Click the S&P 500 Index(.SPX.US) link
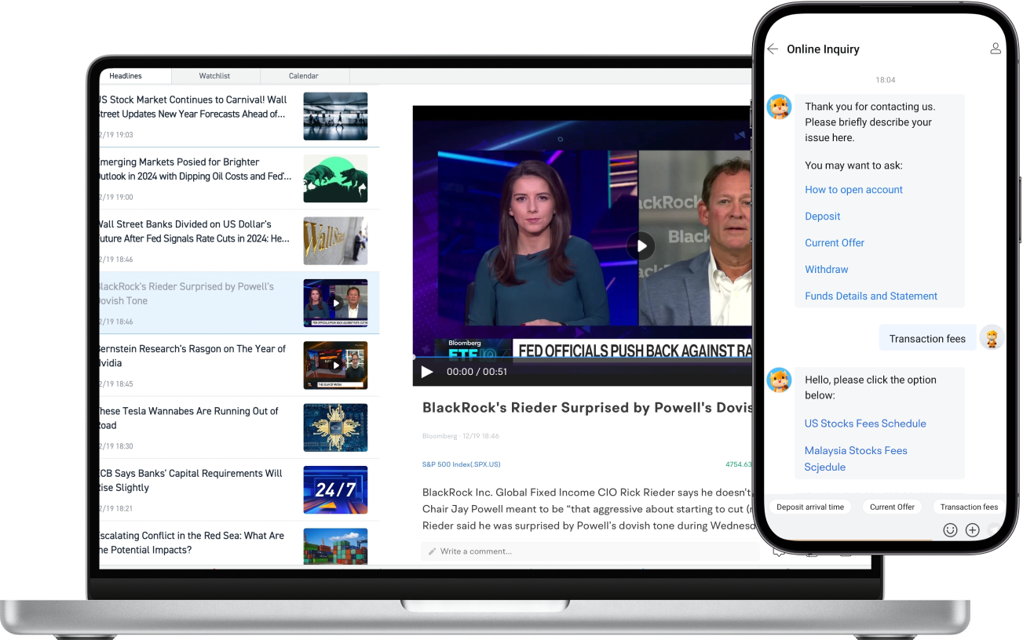 (461, 464)
